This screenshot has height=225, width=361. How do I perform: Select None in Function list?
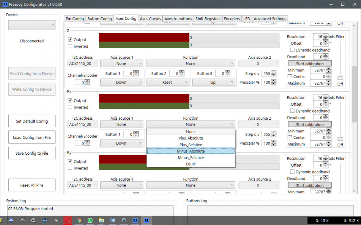(191, 132)
